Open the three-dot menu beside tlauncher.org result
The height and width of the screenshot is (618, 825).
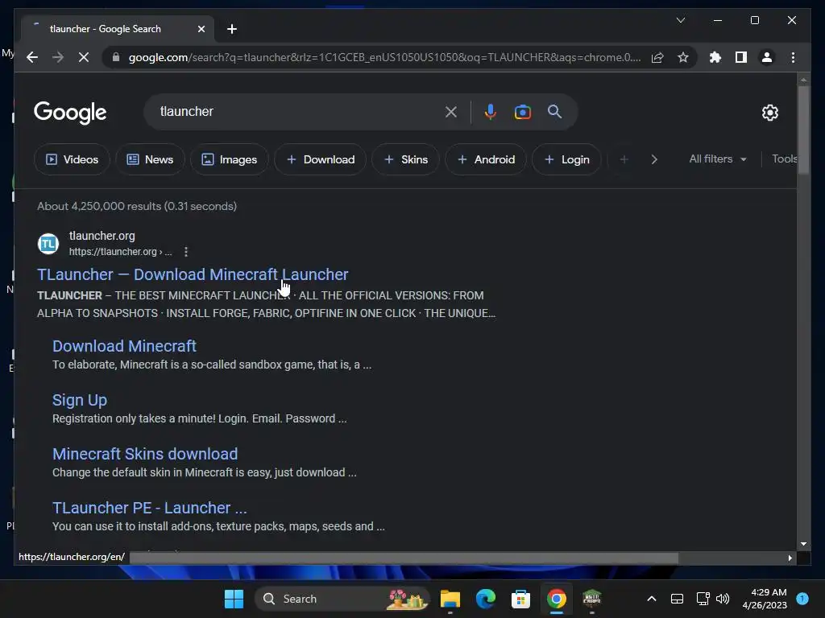click(x=186, y=252)
